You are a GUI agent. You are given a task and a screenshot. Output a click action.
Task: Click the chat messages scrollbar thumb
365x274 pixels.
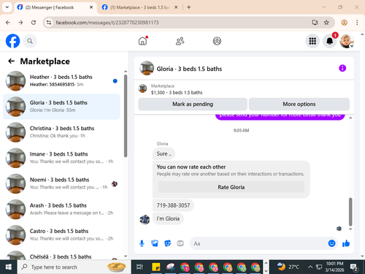pyautogui.click(x=350, y=212)
